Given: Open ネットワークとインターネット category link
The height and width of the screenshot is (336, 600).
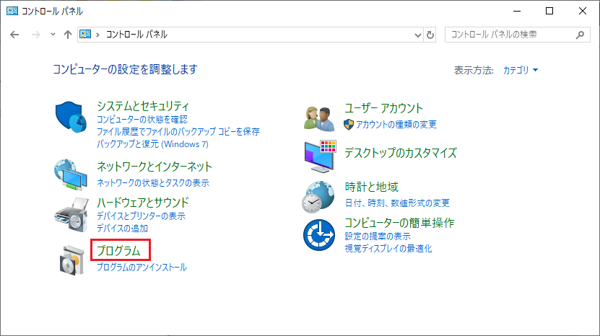Looking at the screenshot, I should click(x=155, y=167).
